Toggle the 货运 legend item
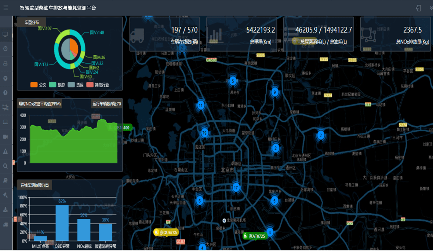 [76, 85]
